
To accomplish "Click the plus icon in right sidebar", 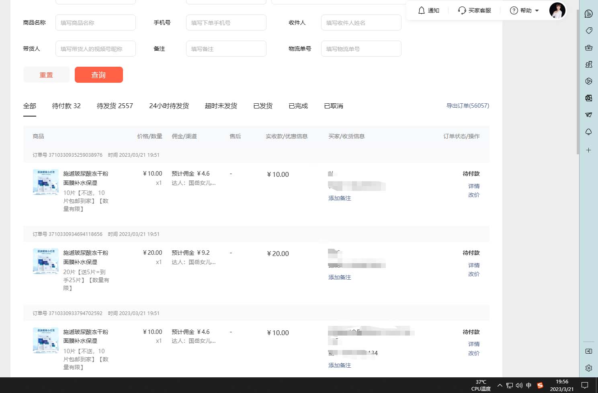I will [588, 150].
